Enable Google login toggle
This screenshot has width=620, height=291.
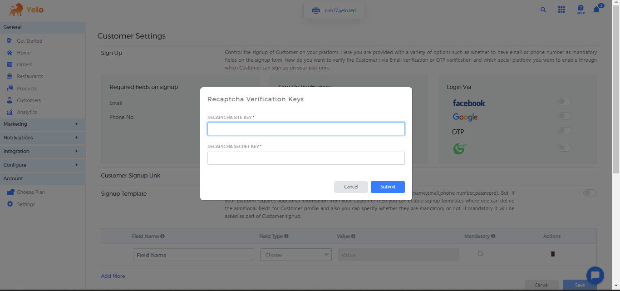pos(565,116)
